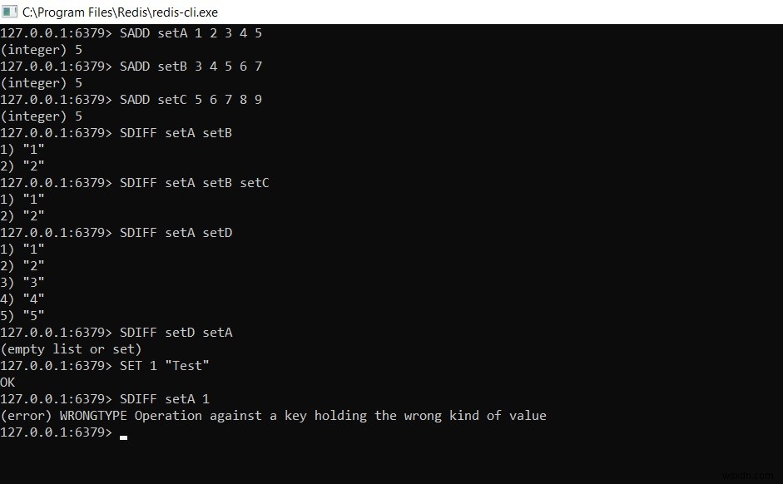This screenshot has width=783, height=484.
Task: Click the SDIFF setA 1 command line
Action: coord(165,399)
